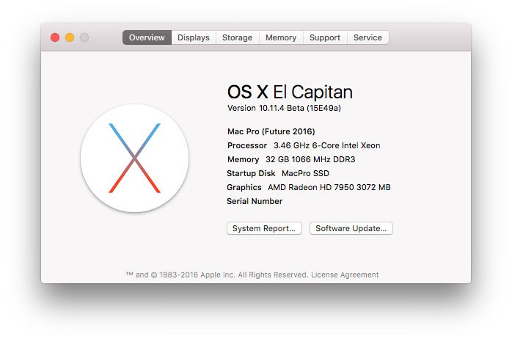The height and width of the screenshot is (342, 512).
Task: Select the OS X El Capitan title
Action: [x=290, y=92]
